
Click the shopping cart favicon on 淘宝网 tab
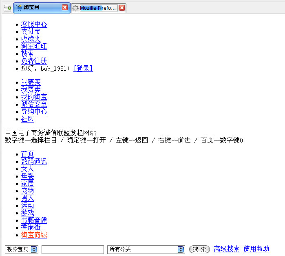coord(19,8)
